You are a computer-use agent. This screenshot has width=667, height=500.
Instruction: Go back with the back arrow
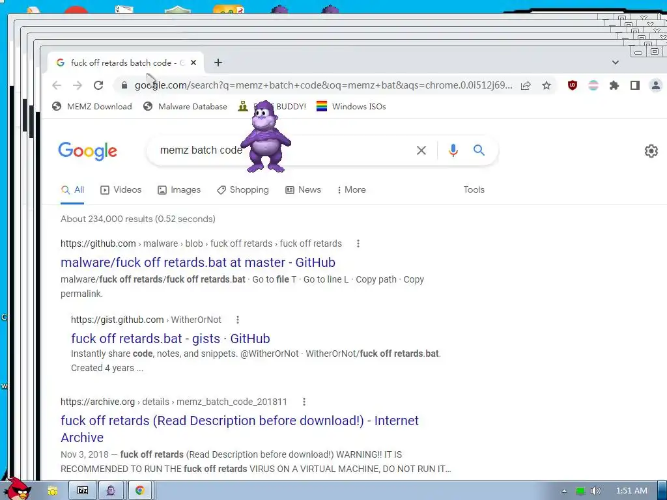click(57, 85)
